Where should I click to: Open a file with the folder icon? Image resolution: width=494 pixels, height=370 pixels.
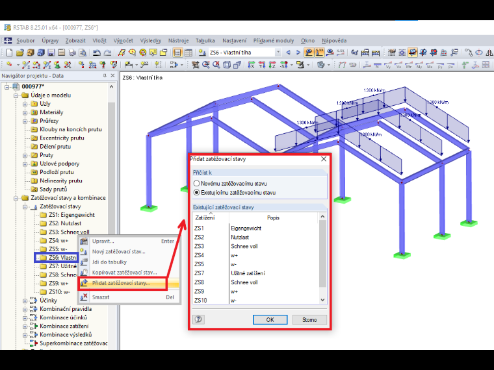point(20,53)
